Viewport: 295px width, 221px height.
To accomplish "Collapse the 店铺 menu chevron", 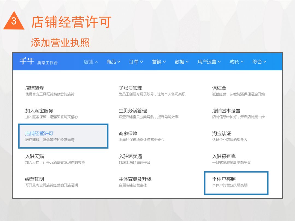I will tap(96, 62).
